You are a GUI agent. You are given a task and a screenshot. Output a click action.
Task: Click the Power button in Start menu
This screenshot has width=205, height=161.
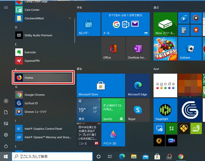point(6,146)
